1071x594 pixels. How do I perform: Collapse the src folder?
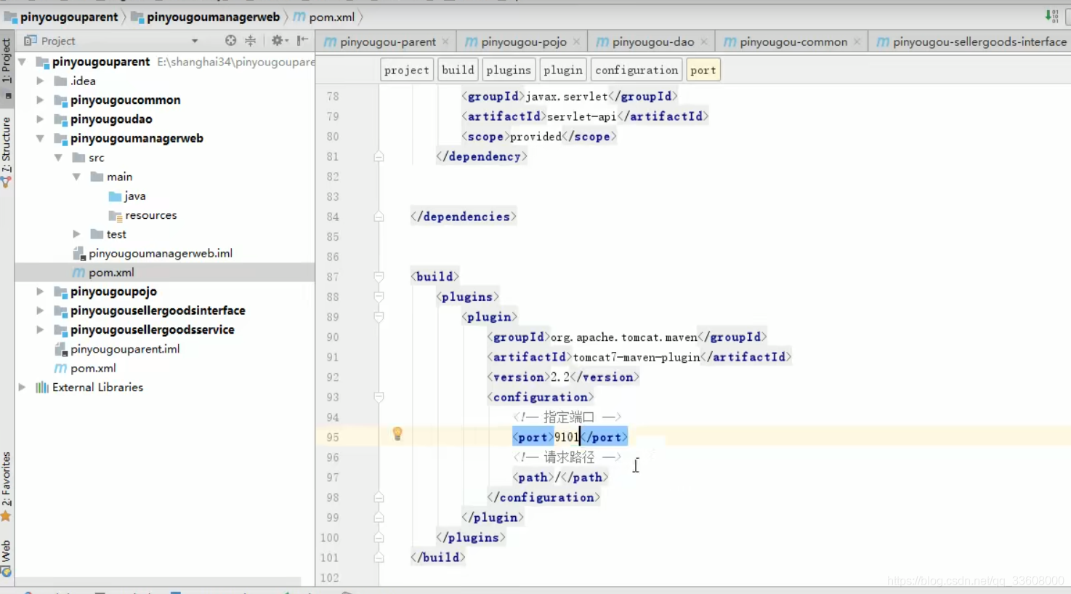(x=59, y=158)
